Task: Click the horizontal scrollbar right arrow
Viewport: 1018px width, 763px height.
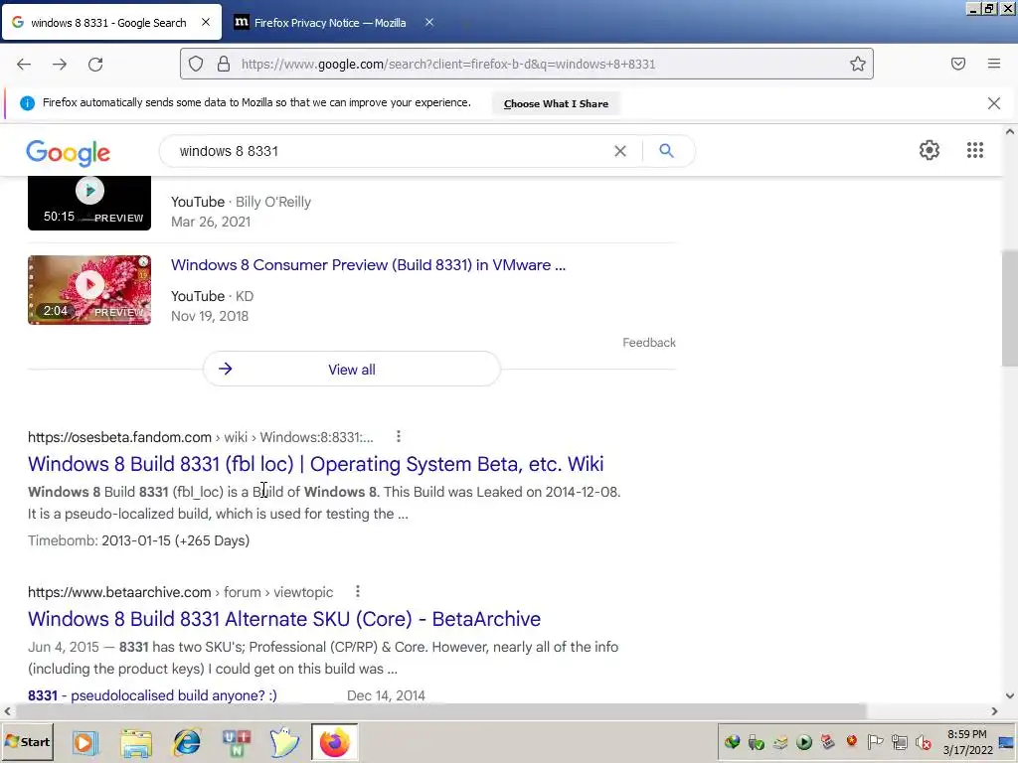Action: 994,711
